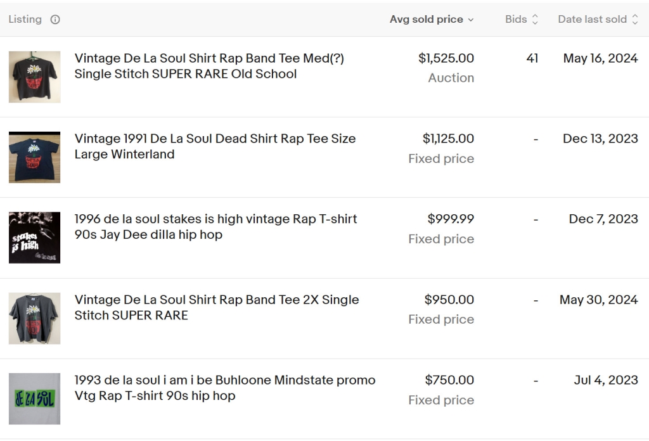Click the 41 bids count
The height and width of the screenshot is (441, 649).
tap(532, 58)
